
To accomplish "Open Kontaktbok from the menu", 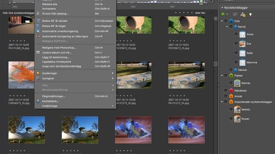I will coord(76,101).
